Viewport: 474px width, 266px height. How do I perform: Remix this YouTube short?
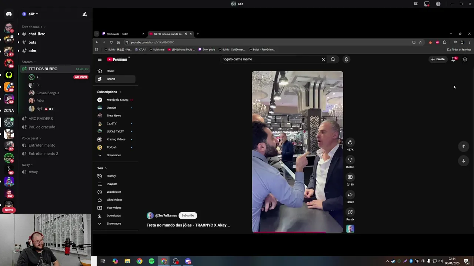(x=350, y=212)
